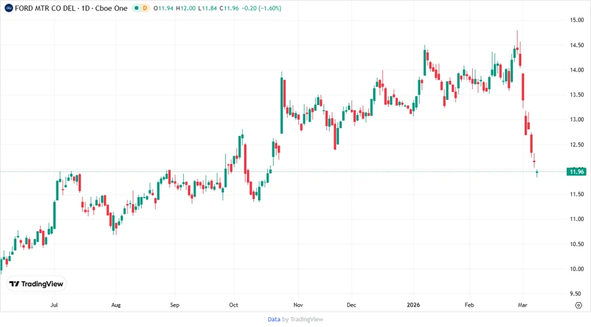Click the H12.00 high value

point(186,8)
